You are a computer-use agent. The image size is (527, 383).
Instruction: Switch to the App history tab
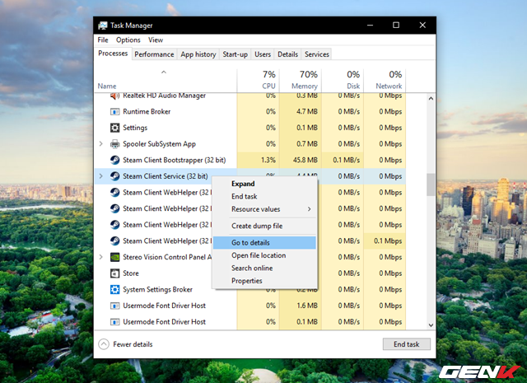[198, 54]
